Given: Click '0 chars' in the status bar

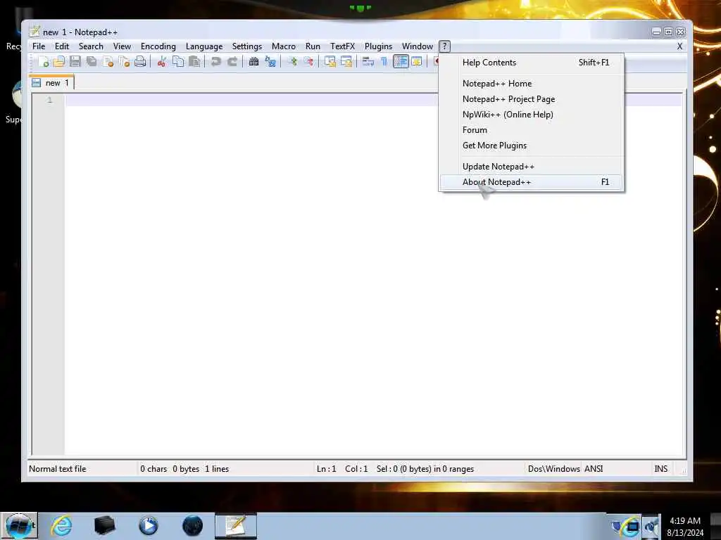Looking at the screenshot, I should coord(153,469).
